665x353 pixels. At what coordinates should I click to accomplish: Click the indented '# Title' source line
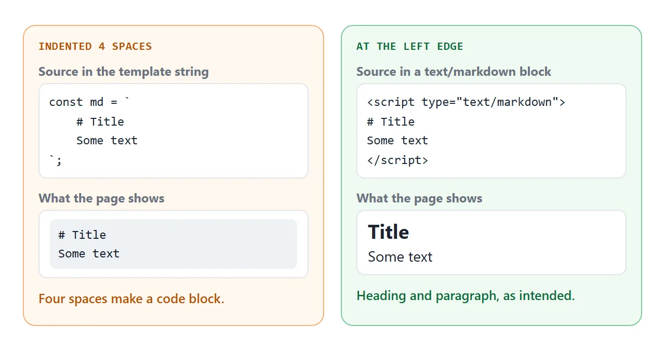(x=100, y=121)
